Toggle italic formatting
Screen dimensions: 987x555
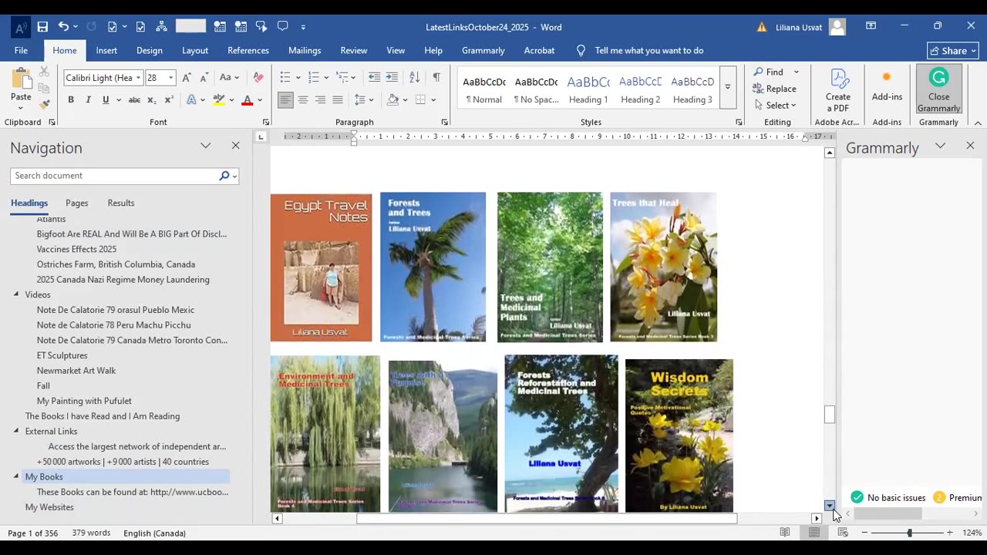(88, 99)
